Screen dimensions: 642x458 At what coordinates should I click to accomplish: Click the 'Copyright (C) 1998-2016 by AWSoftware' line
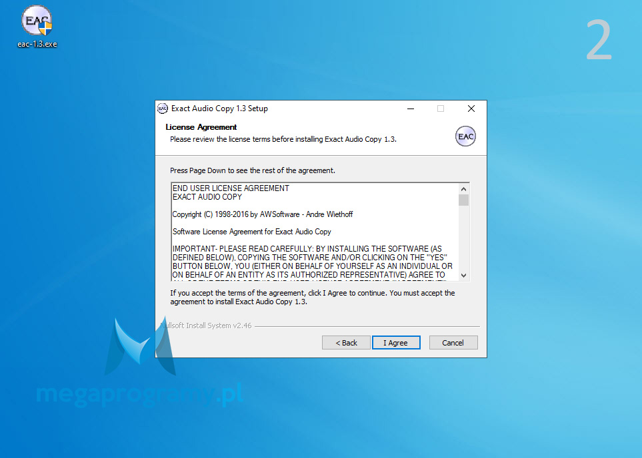(x=263, y=214)
